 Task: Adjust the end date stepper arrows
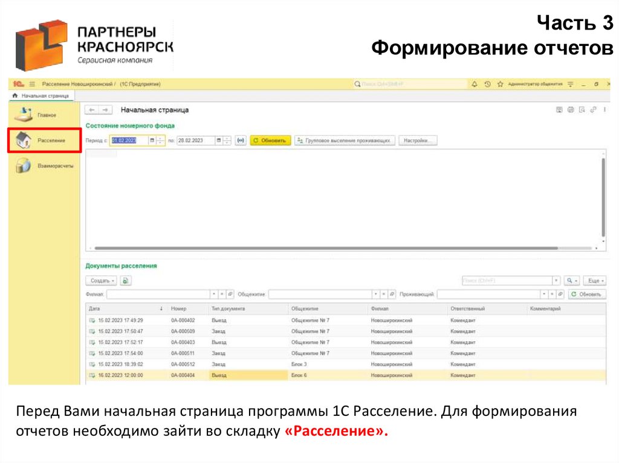coord(227,141)
